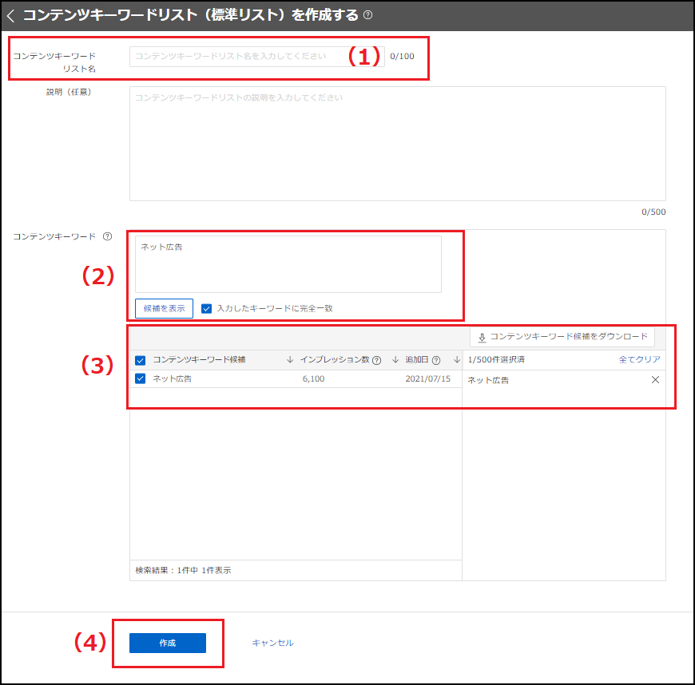Focus keyword textarea containing ネット広告
Image resolution: width=695 pixels, height=685 pixels.
point(288,264)
